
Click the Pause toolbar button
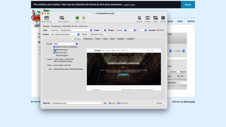(84, 18)
